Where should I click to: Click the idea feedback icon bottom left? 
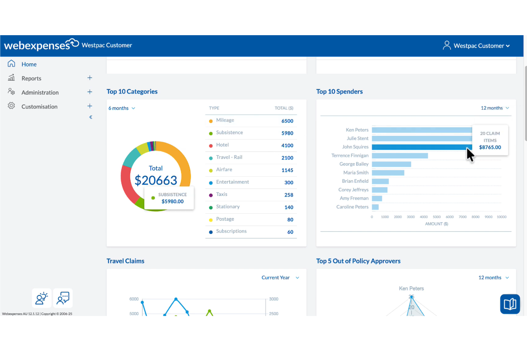click(41, 298)
